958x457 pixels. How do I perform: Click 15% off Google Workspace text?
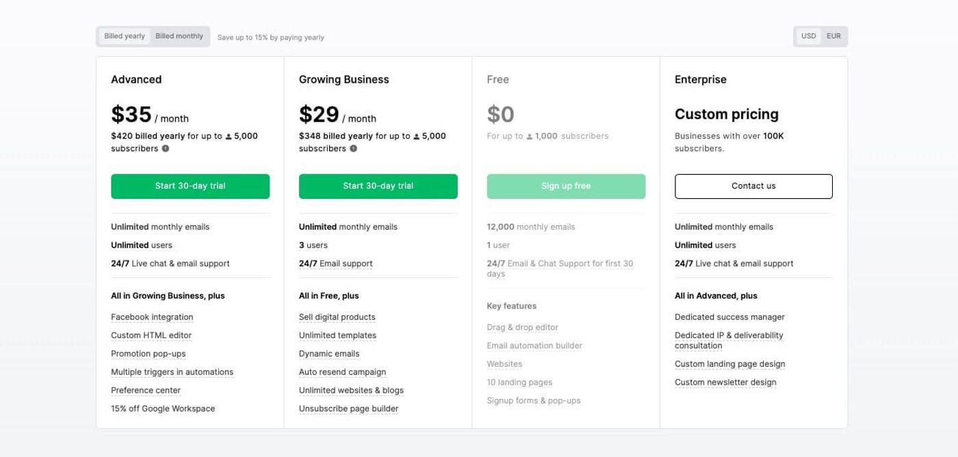click(163, 409)
